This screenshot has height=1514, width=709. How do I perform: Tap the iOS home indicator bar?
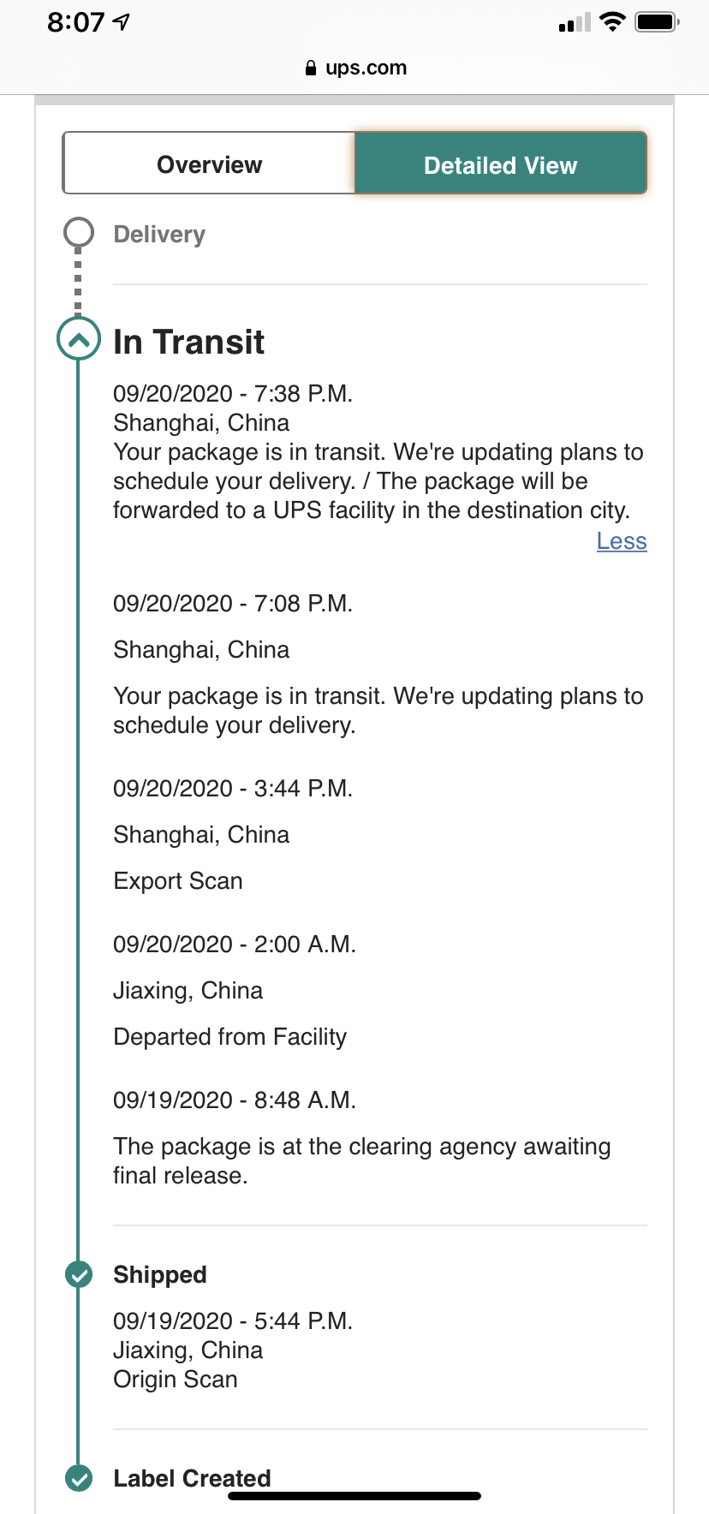(354, 1496)
